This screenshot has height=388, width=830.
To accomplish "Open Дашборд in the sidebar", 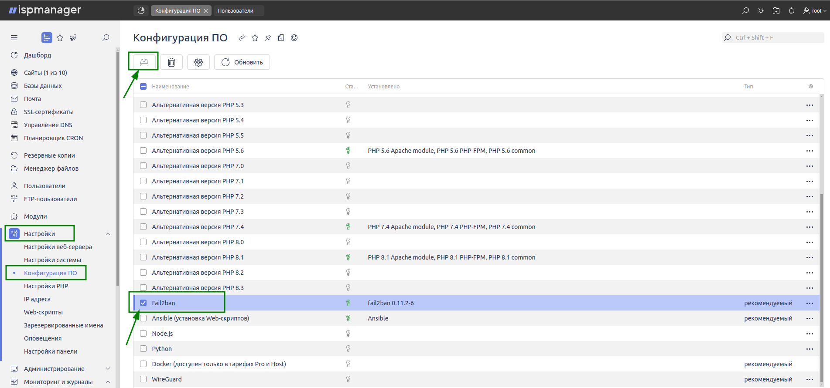I will tap(38, 55).
